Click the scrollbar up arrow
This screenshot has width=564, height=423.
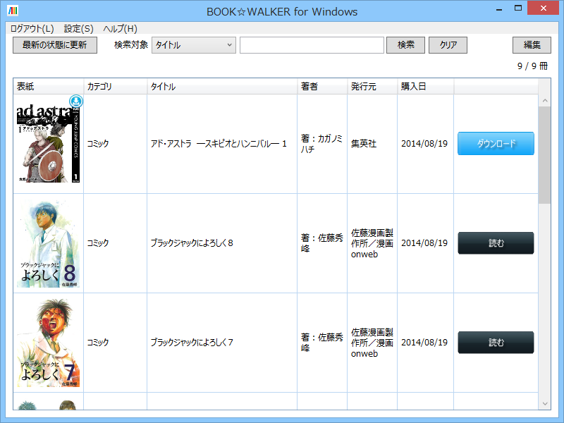pyautogui.click(x=544, y=101)
